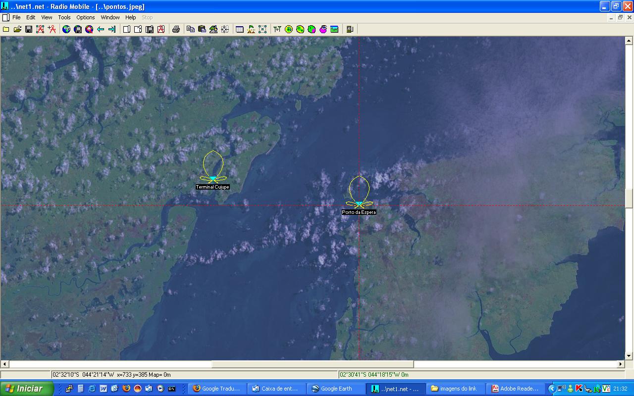Click the cyan left arrow toolbar icon
Image resolution: width=634 pixels, height=396 pixels.
[101, 29]
